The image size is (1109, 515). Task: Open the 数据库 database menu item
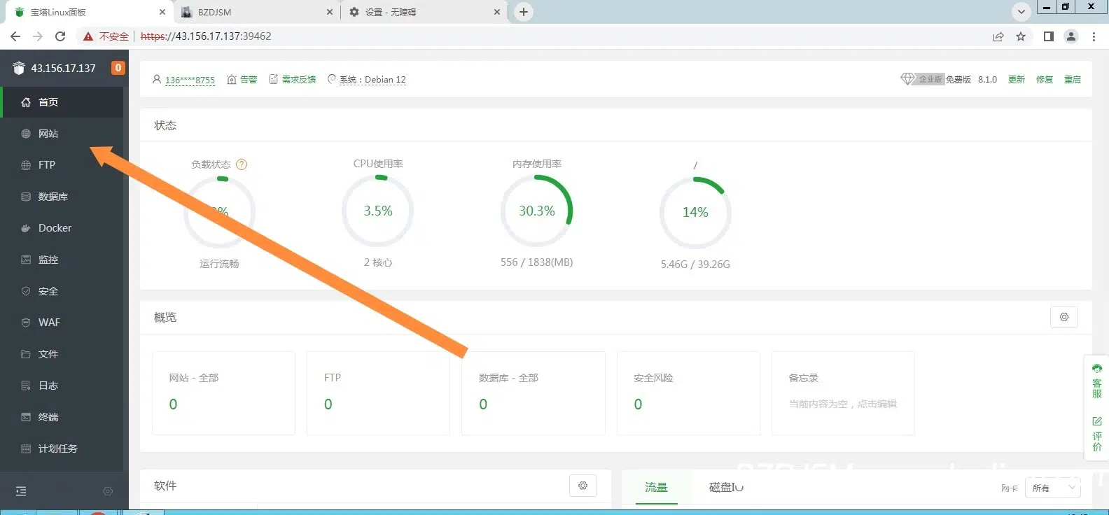(62, 197)
